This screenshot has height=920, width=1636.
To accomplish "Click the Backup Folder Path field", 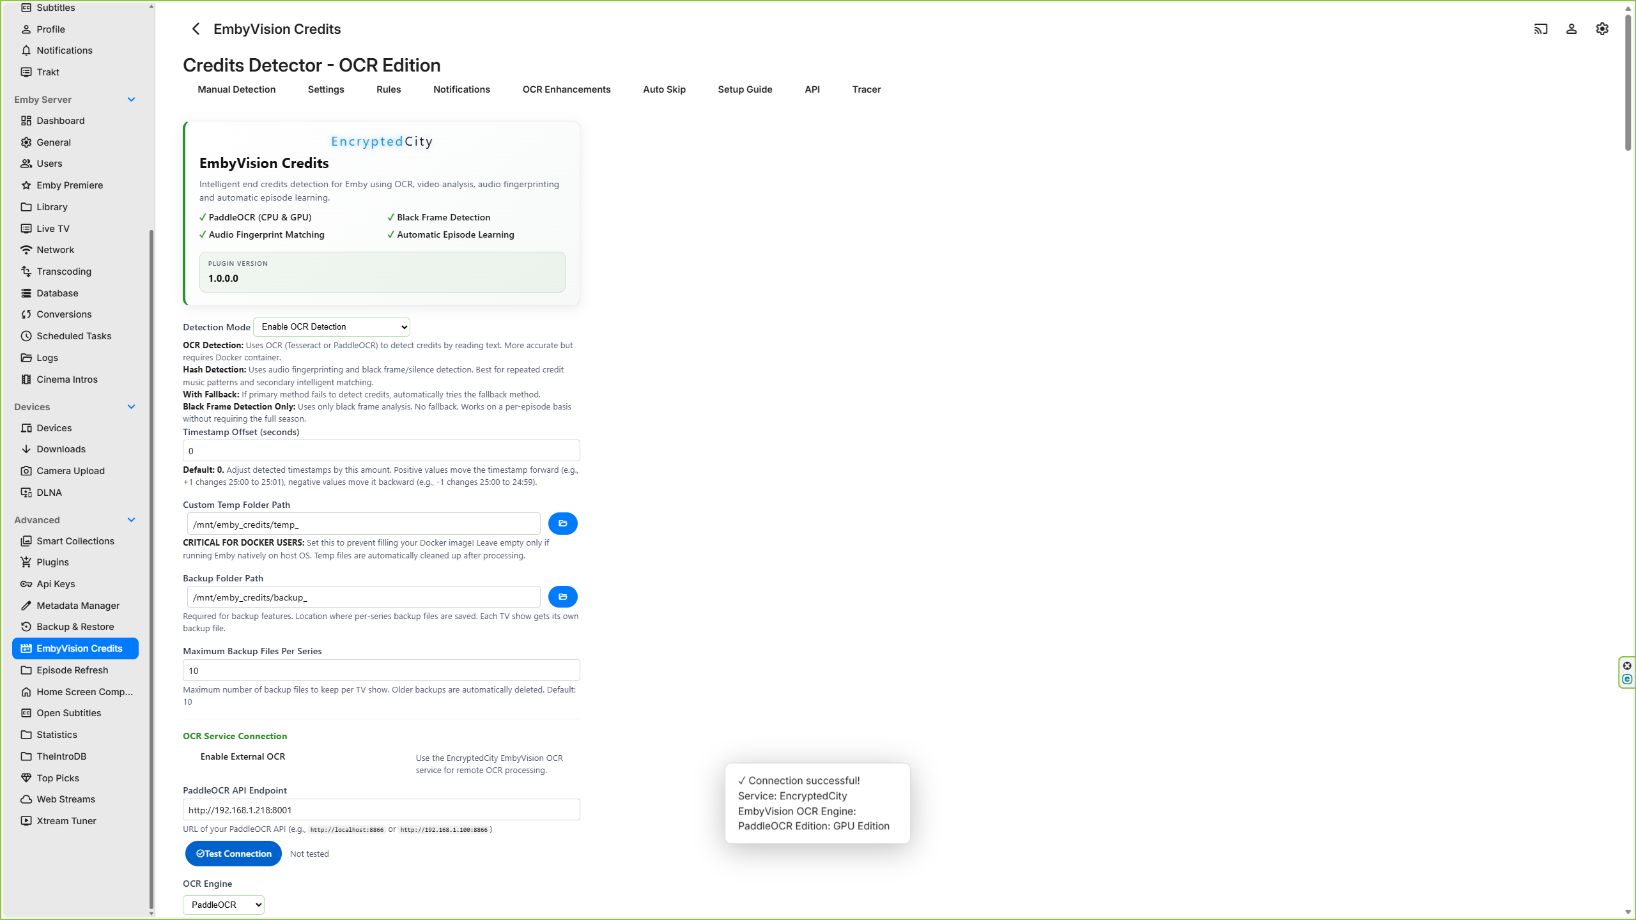I will [364, 597].
